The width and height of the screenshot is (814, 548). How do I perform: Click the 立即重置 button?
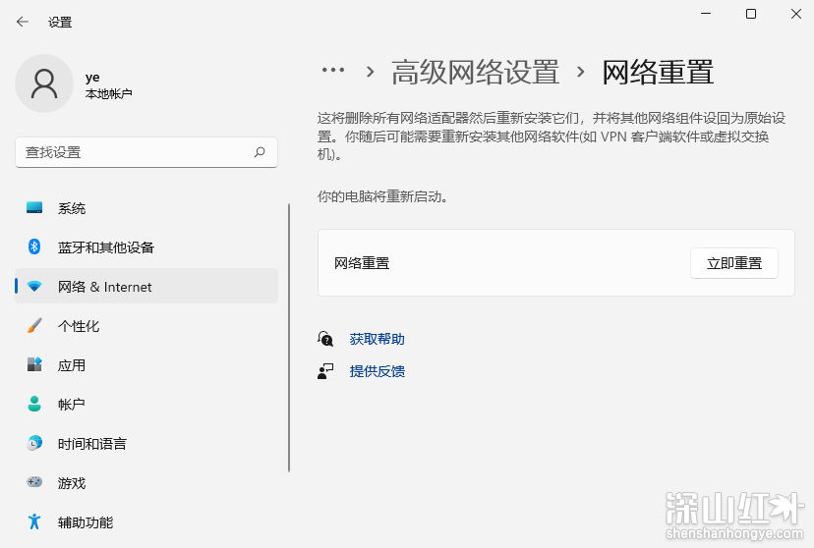[x=734, y=263]
